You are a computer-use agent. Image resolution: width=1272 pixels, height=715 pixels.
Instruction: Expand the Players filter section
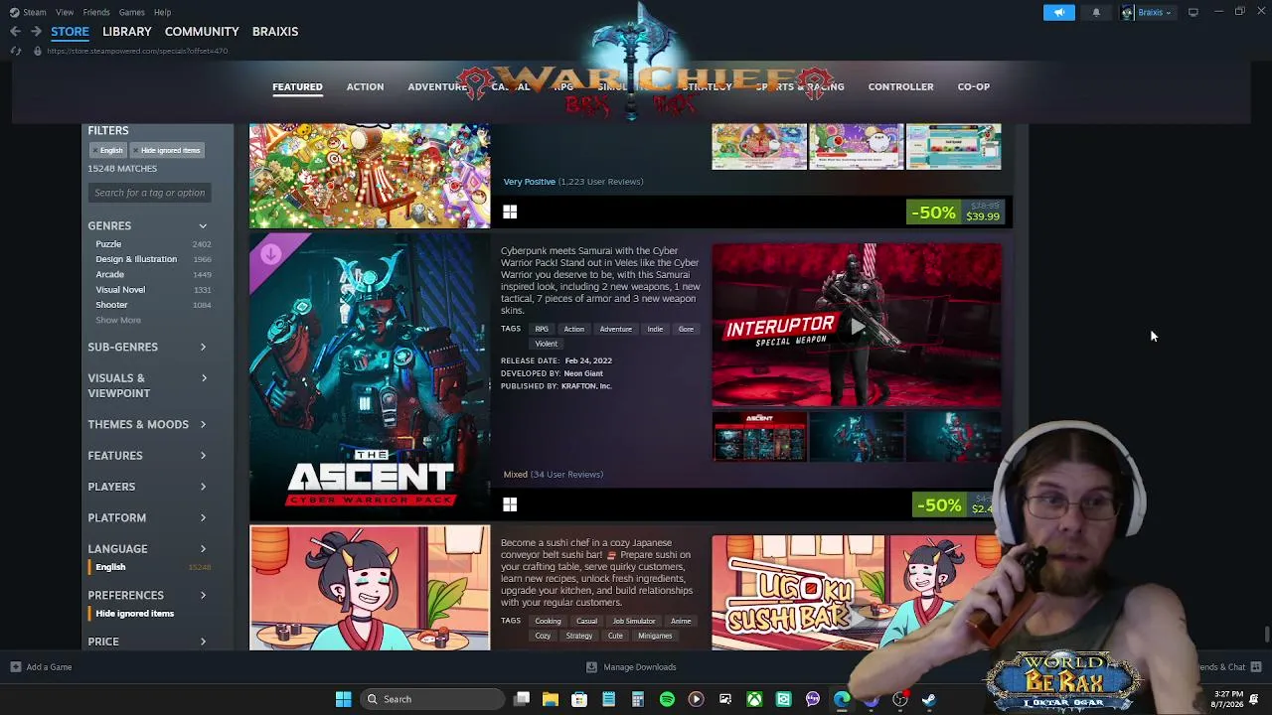147,487
